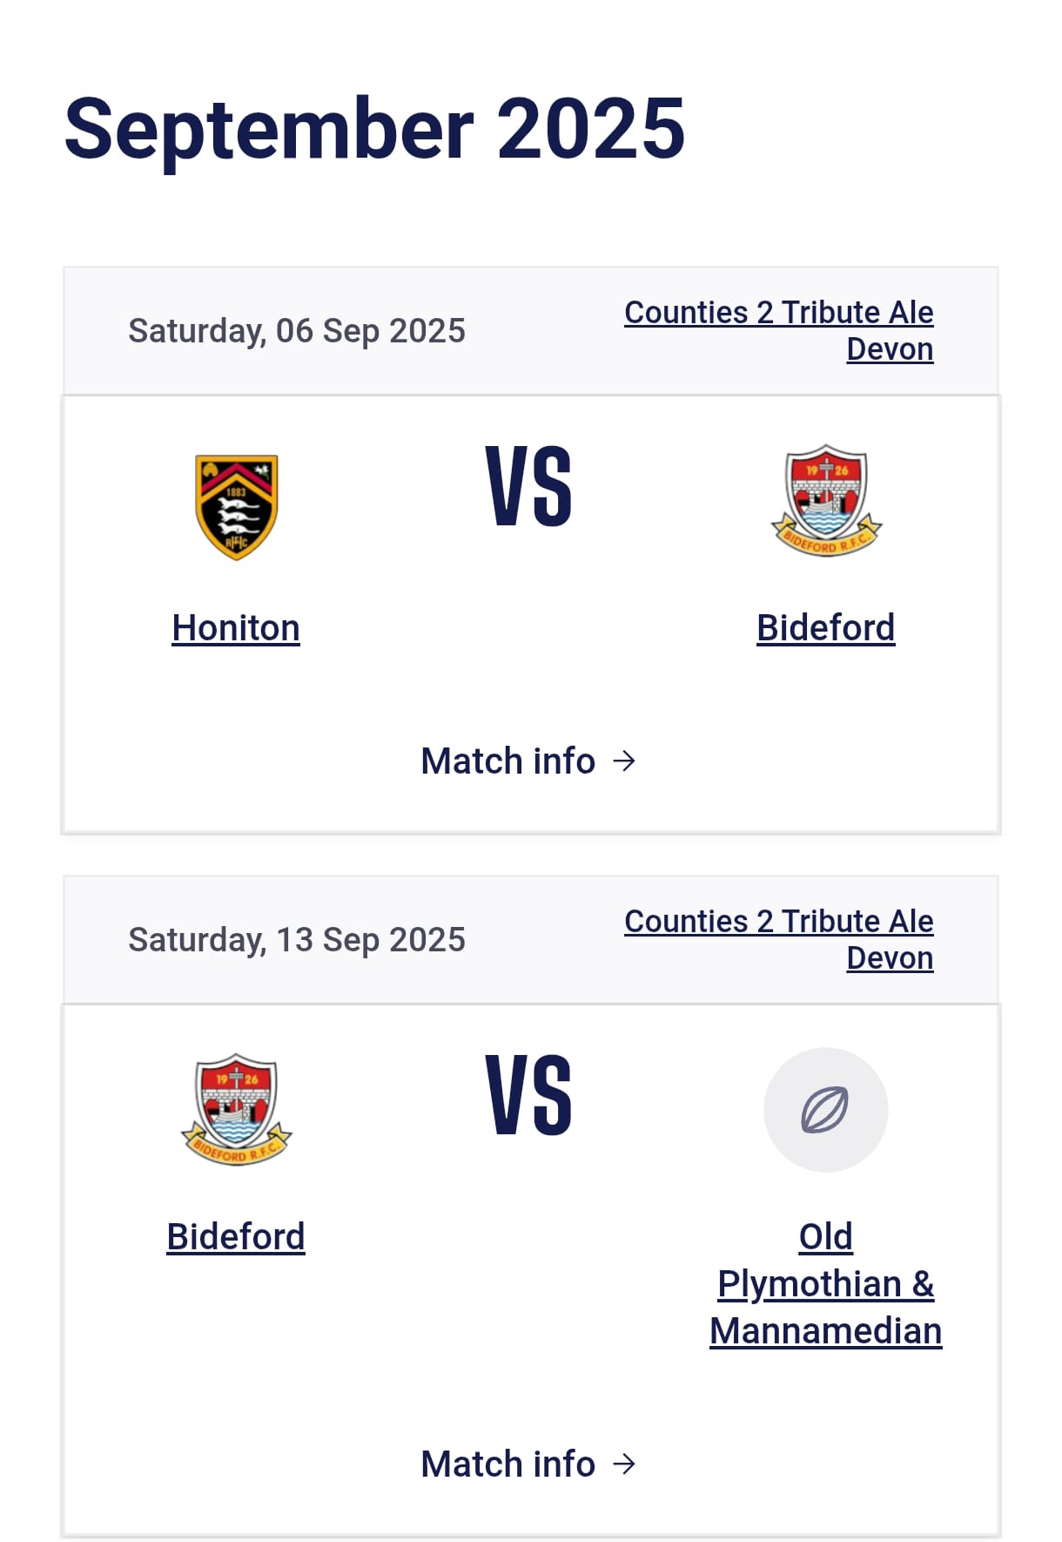Open Old Plymothian & Mannamedian link
The height and width of the screenshot is (1542, 1062).
pos(825,1283)
